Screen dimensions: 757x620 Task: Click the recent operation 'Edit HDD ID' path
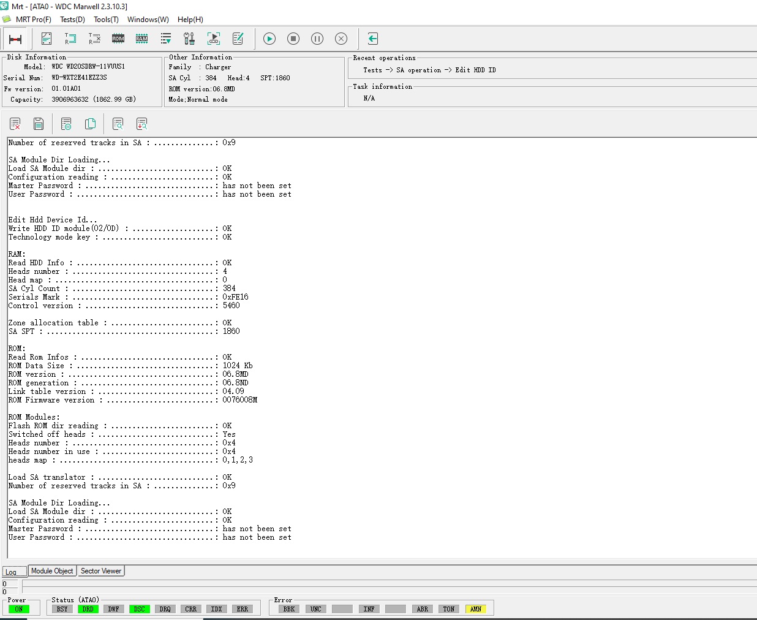[x=429, y=70]
